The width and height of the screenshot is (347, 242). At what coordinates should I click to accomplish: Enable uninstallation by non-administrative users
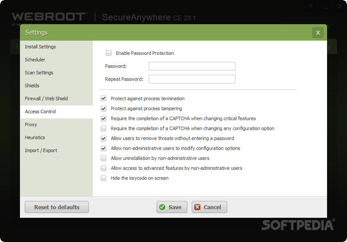[x=103, y=158]
